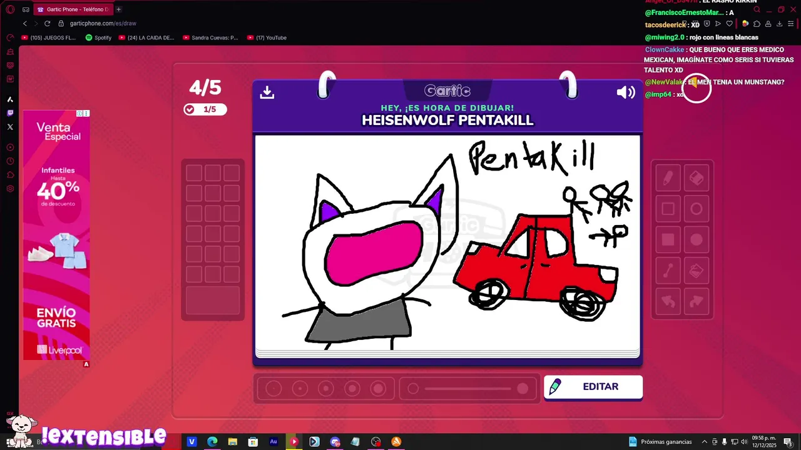
Task: Select the empty rectangle shape tool
Action: 668,209
